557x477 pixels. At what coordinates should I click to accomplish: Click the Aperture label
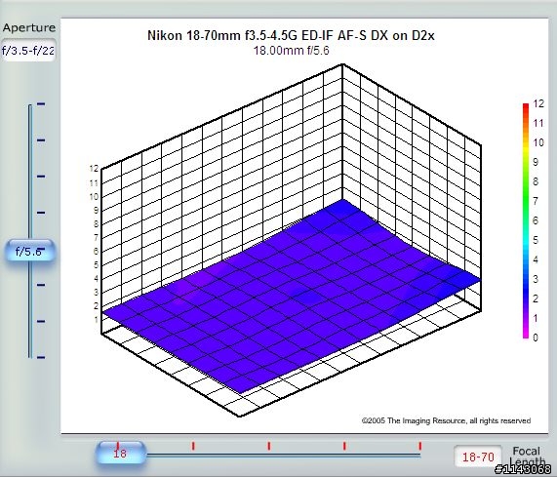[x=29, y=27]
